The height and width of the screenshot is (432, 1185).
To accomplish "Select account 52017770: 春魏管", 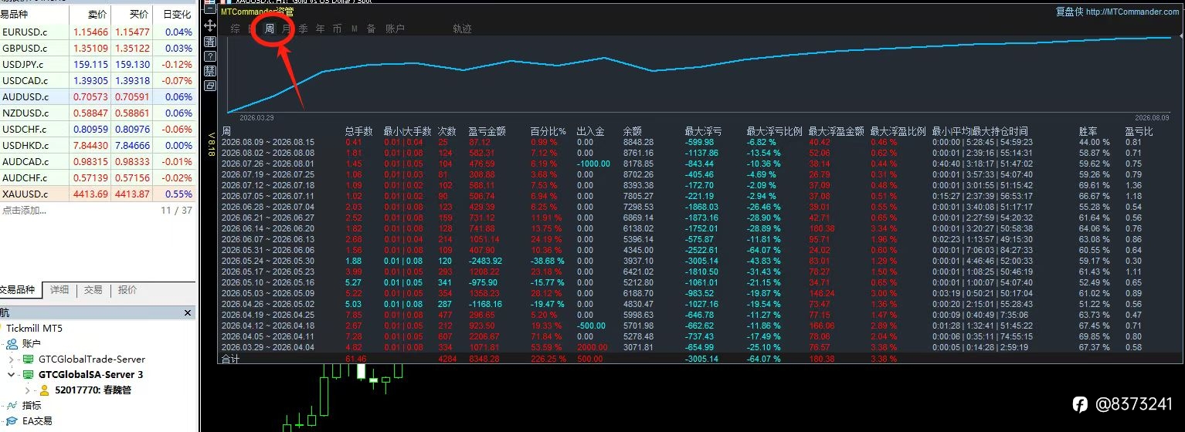I will pos(93,390).
